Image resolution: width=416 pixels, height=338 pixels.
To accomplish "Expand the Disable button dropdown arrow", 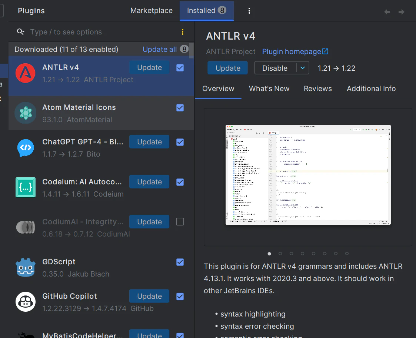I will coord(303,68).
